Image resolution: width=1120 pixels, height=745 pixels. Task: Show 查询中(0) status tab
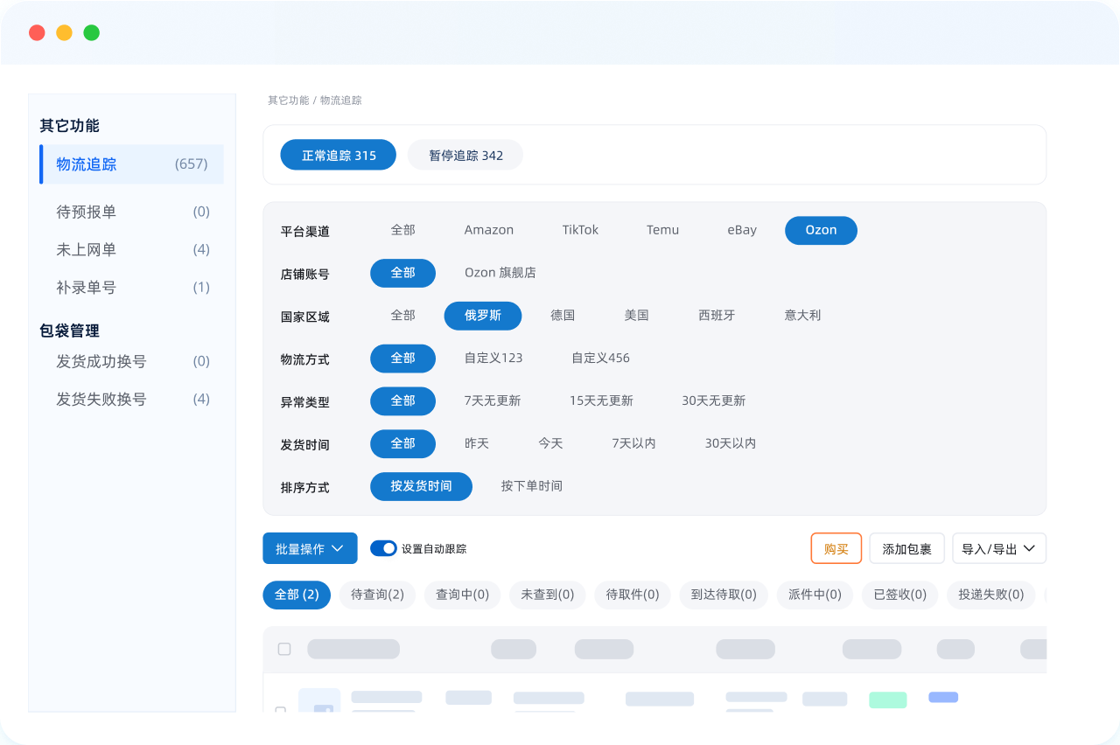pos(462,595)
